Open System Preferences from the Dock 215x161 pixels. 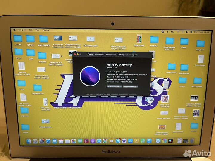click(42, 141)
